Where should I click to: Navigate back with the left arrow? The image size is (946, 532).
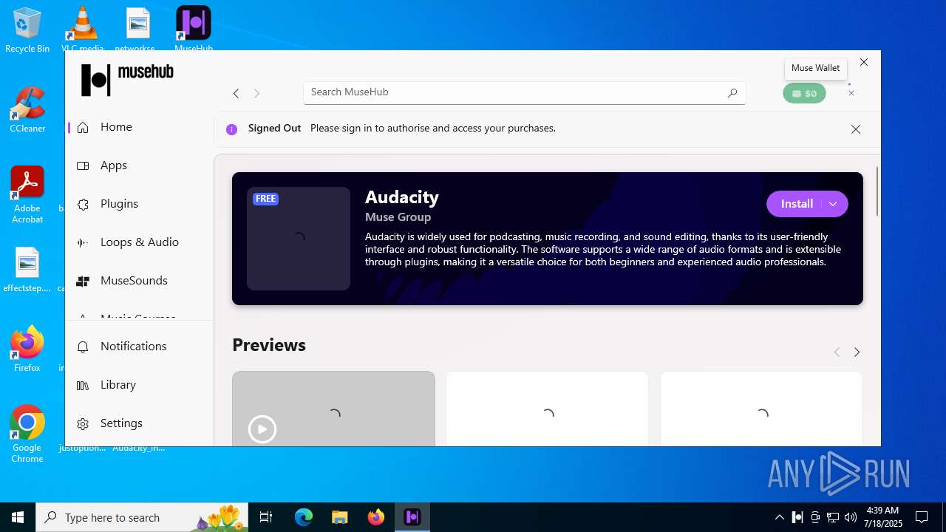tap(236, 93)
